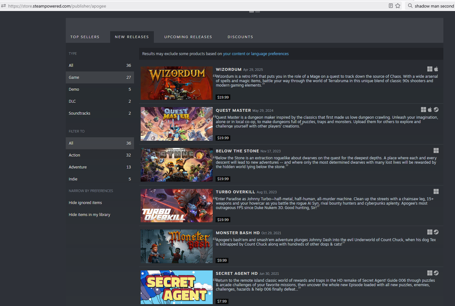The width and height of the screenshot is (455, 306).
Task: Click the May 29, 2024 release date
Action: (x=263, y=111)
